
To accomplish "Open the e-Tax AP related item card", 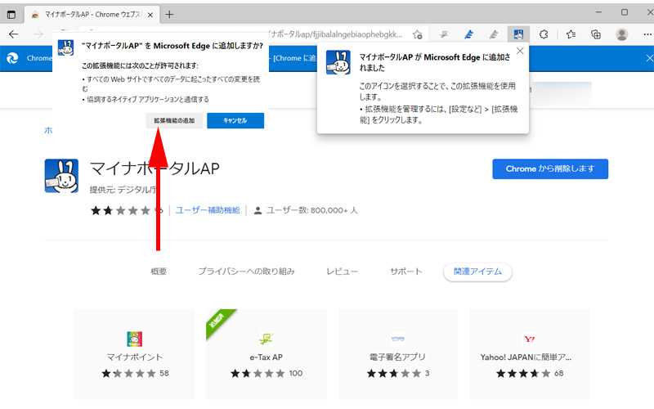I will pyautogui.click(x=267, y=354).
